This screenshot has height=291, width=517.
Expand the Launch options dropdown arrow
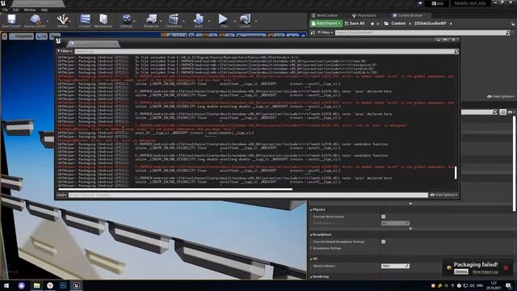[256, 21]
